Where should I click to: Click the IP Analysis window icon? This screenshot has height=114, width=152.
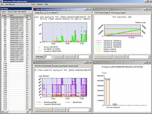[x=94, y=63]
